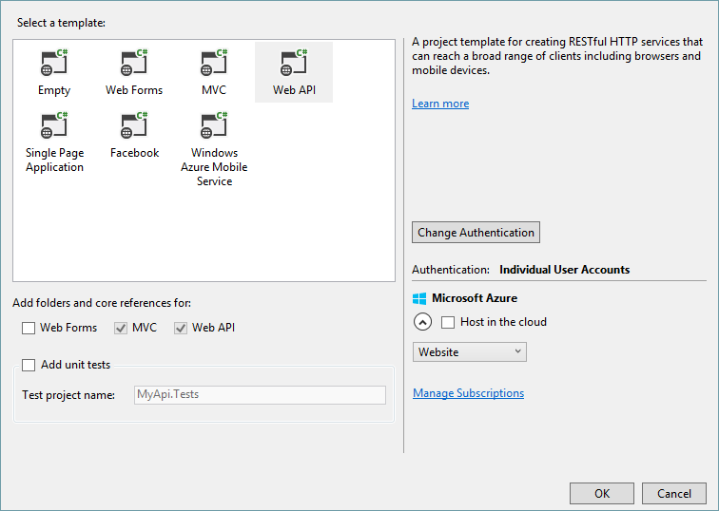This screenshot has width=719, height=511.
Task: Enable Host in the cloud checkbox
Action: pos(448,322)
